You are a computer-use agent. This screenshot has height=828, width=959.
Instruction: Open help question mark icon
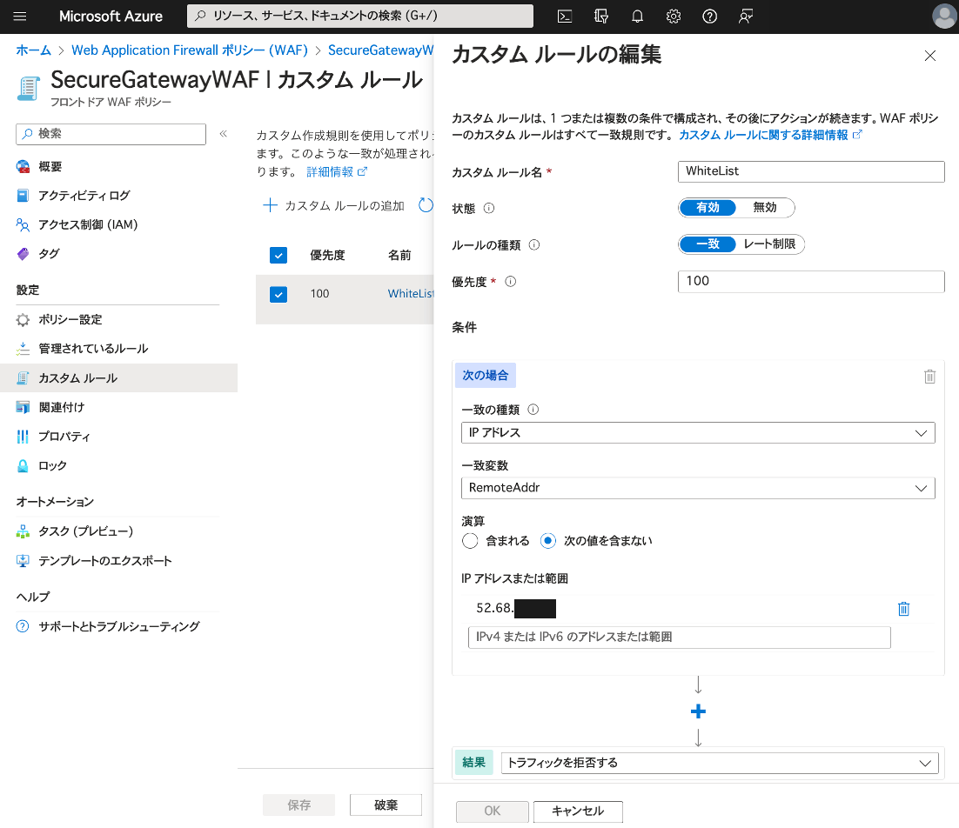coord(709,17)
